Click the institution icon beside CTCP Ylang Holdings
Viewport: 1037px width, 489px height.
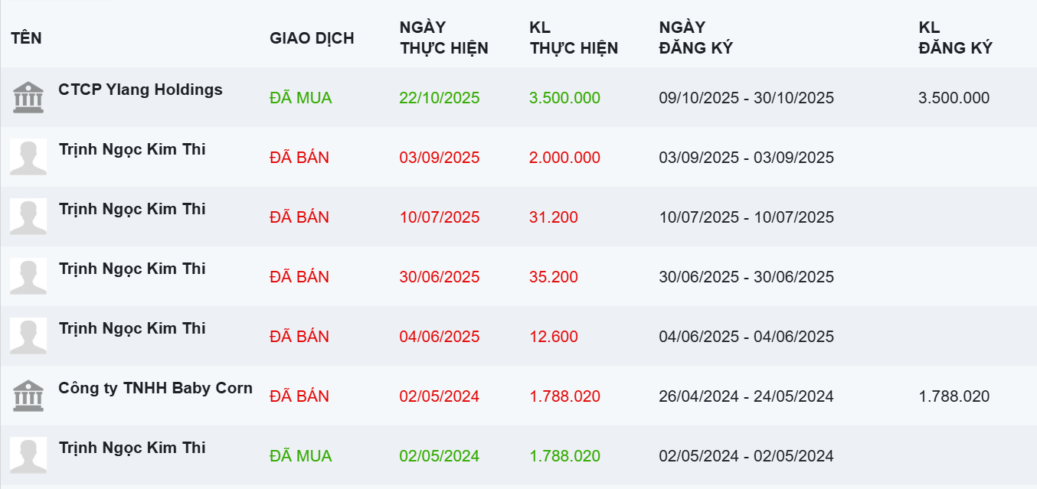[x=28, y=97]
